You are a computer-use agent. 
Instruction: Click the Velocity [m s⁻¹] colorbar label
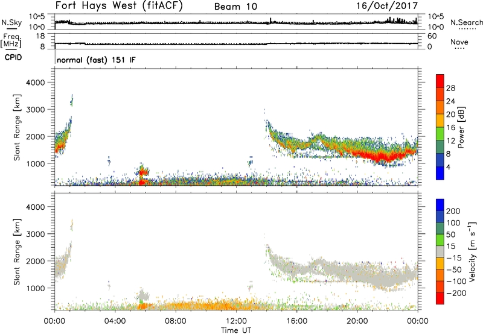[472, 251]
